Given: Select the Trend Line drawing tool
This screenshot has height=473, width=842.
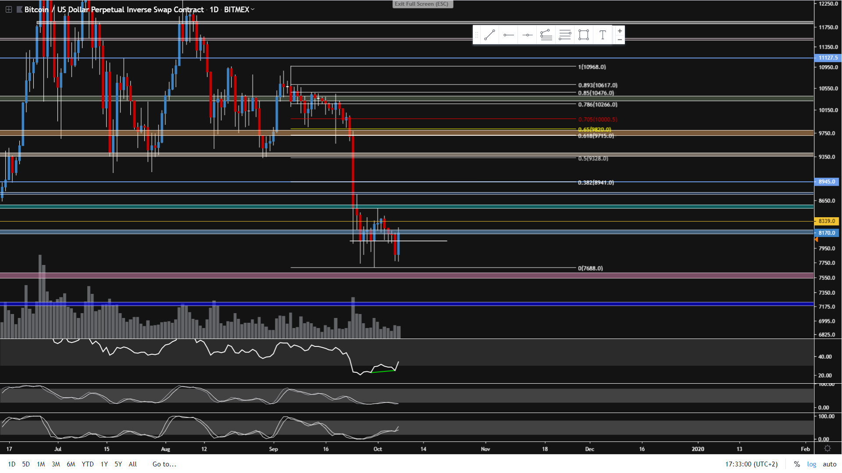Looking at the screenshot, I should tap(489, 35).
